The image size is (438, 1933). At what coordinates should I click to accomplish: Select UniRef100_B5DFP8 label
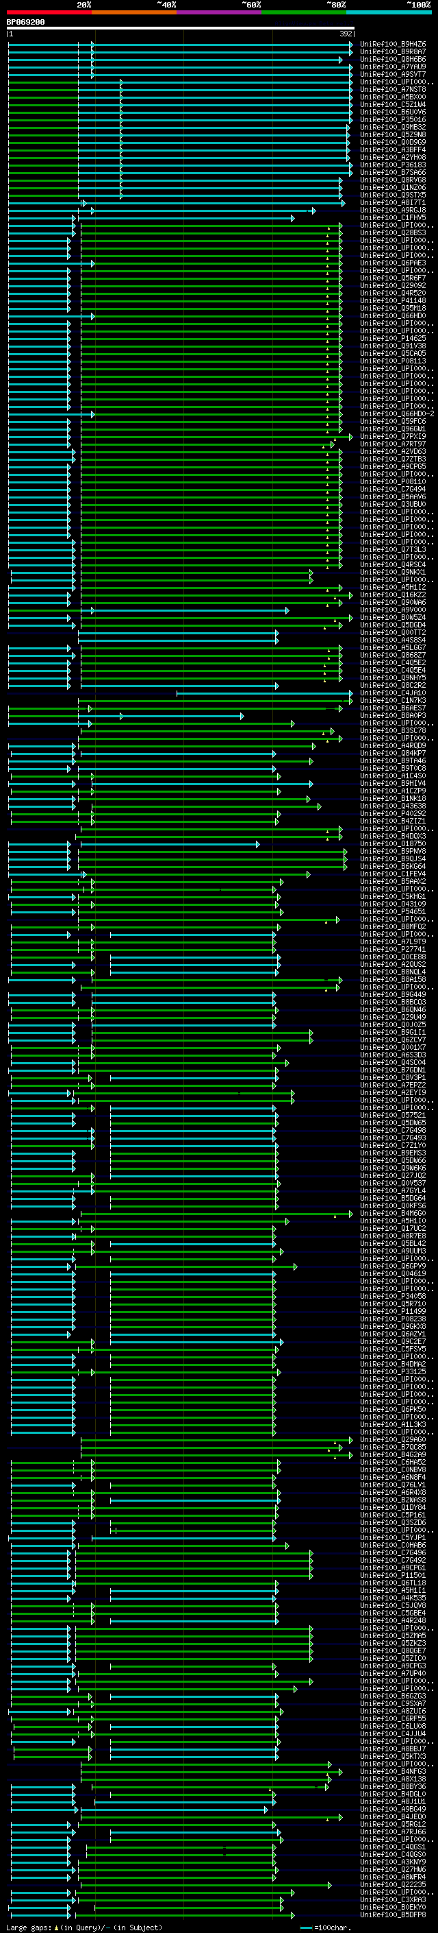tap(392, 1916)
